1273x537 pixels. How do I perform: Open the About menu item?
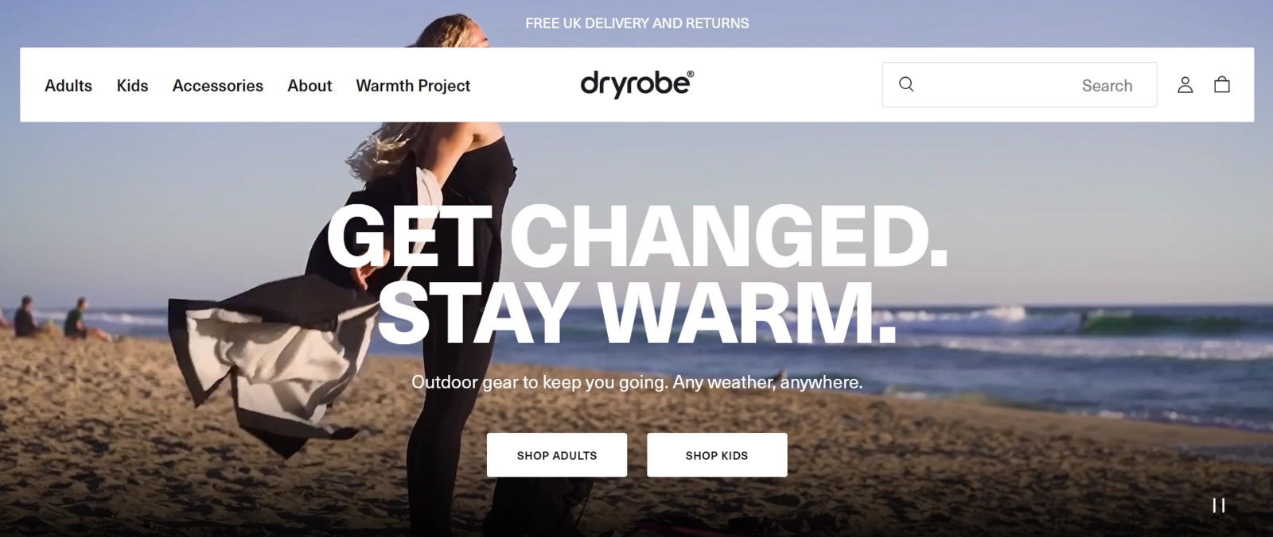(309, 86)
